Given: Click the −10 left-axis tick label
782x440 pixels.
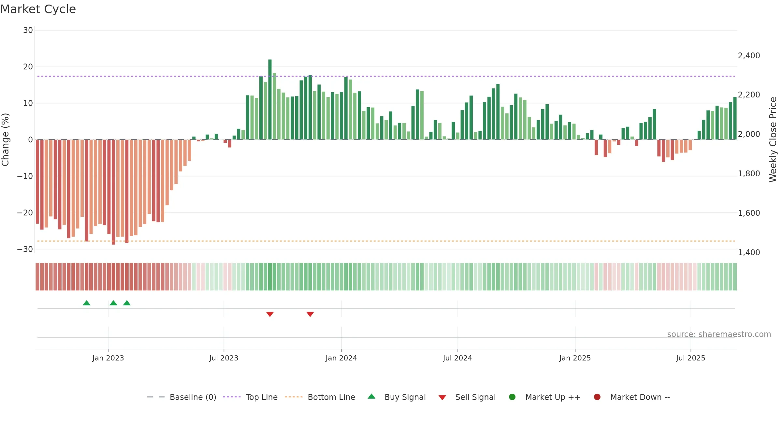Looking at the screenshot, I should tap(25, 176).
